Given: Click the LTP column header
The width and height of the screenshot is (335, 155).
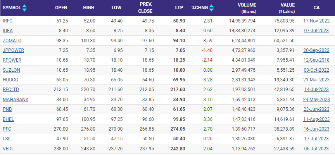Looking at the screenshot, I should click(179, 8).
